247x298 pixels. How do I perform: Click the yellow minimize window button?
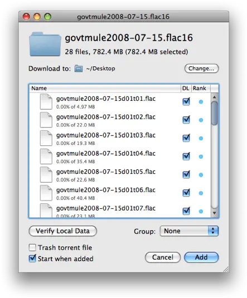click(x=37, y=17)
